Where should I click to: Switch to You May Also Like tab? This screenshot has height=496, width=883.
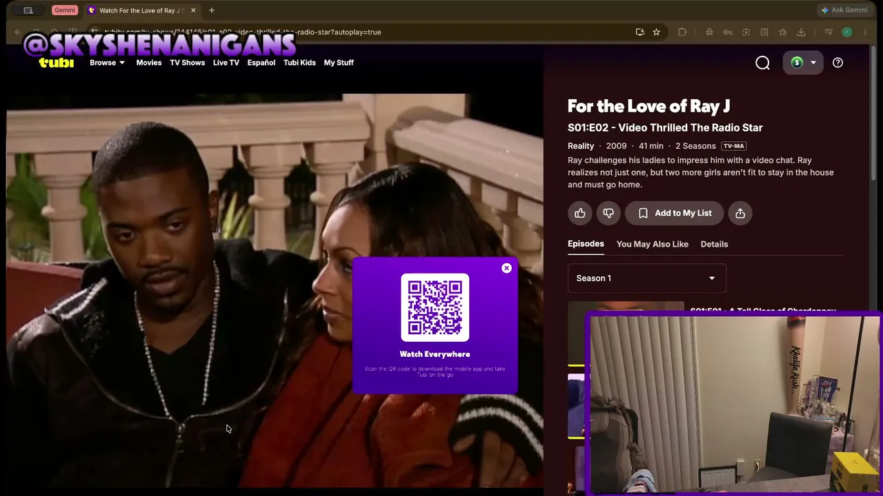[653, 244]
